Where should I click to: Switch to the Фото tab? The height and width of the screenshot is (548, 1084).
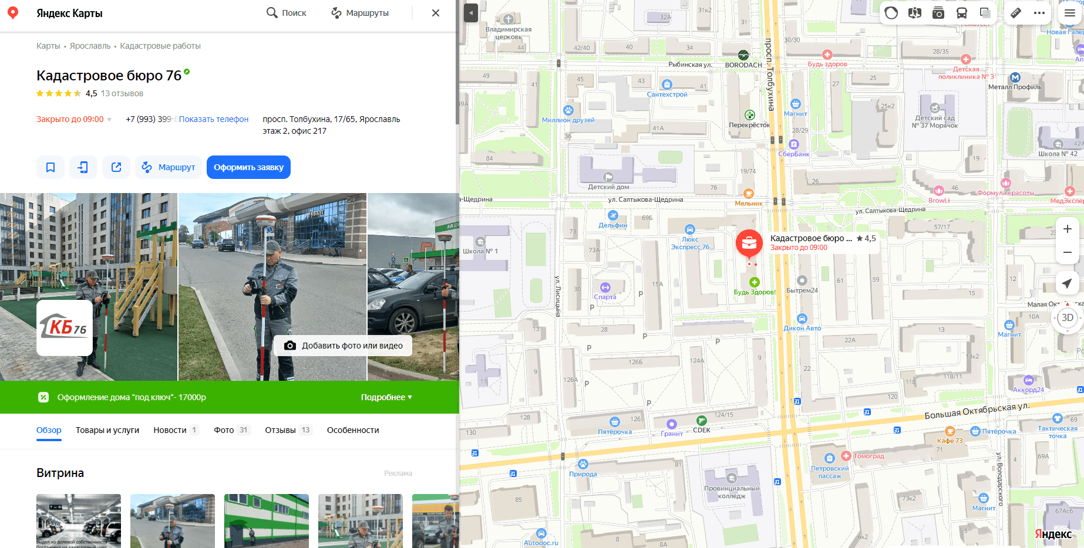(x=233, y=430)
